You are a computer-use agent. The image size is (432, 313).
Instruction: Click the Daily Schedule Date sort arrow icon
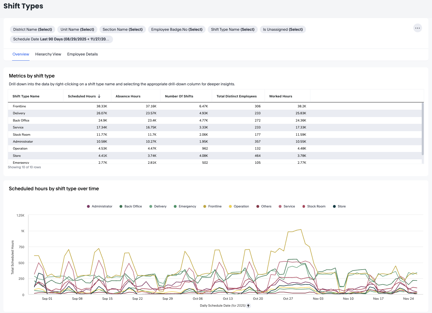coord(248,306)
